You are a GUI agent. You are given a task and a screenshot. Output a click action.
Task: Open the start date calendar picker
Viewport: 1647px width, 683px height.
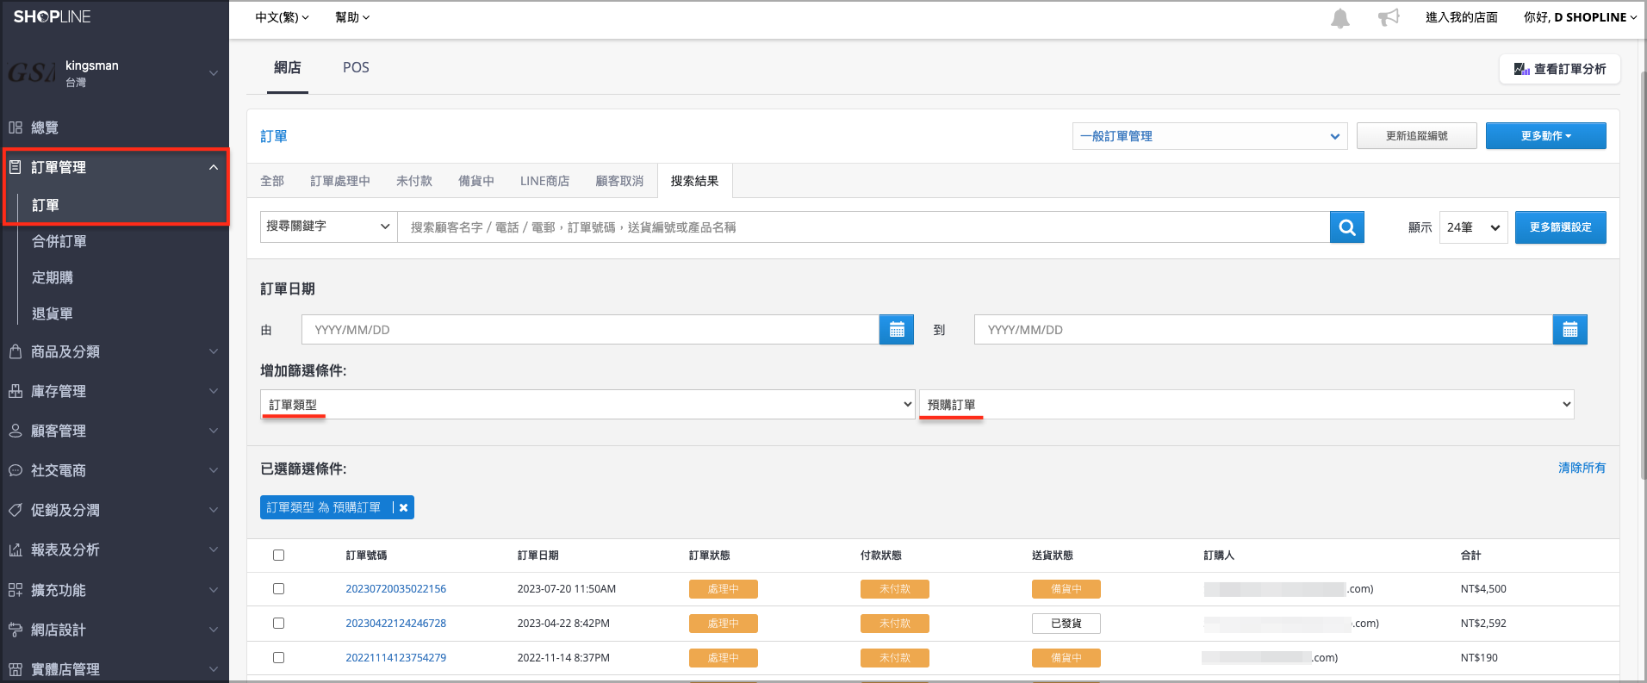coord(897,330)
